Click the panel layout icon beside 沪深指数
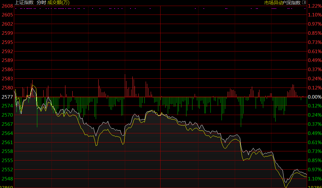Viewport: 322px width, 188px height. [304, 3]
